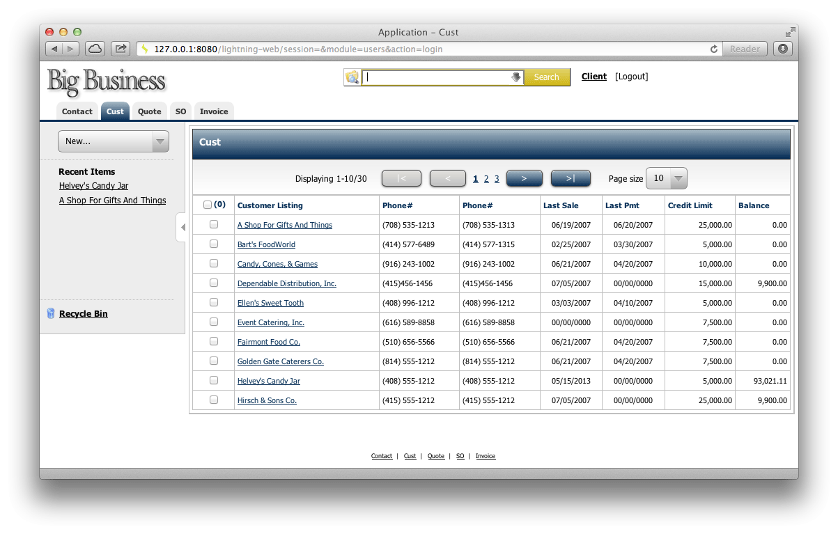Select the Bart's FoodWorld row checkbox
Image resolution: width=838 pixels, height=534 pixels.
(x=214, y=244)
